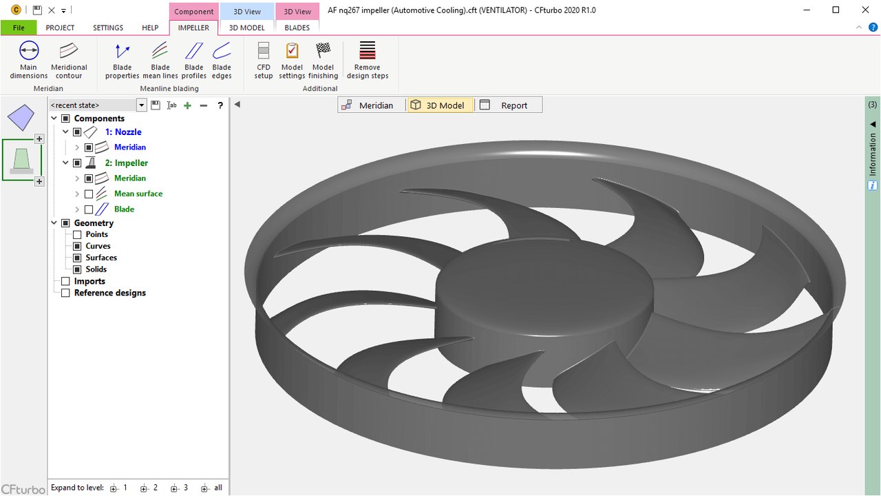Toggle the Surfaces geometry checkbox
The image size is (881, 496).
click(x=77, y=258)
